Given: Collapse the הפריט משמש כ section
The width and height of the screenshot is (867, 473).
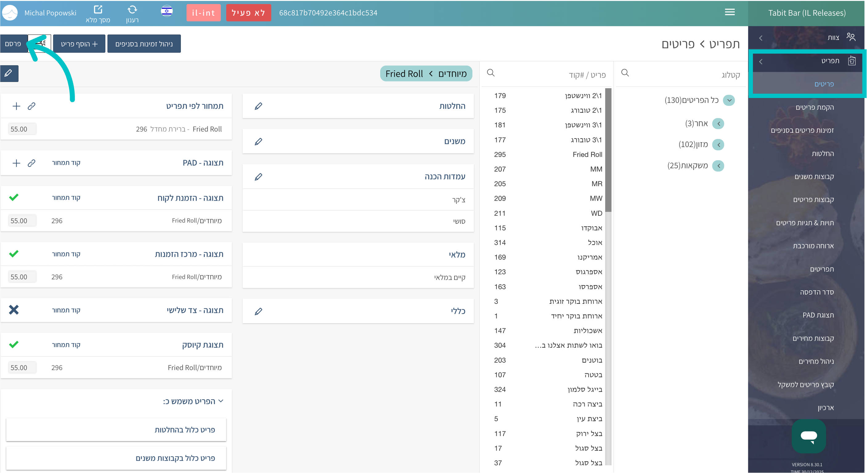Looking at the screenshot, I should pos(221,401).
